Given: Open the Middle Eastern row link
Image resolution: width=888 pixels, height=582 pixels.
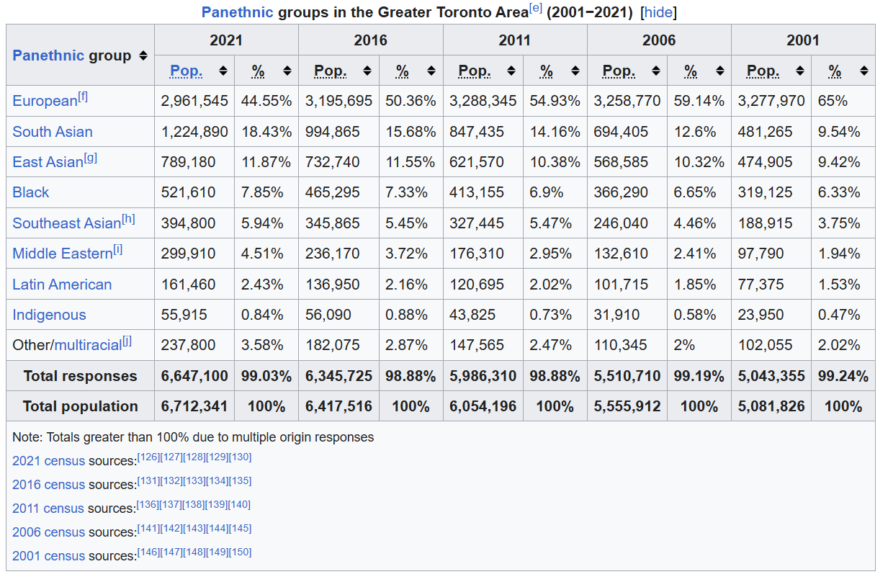Looking at the screenshot, I should tap(63, 254).
